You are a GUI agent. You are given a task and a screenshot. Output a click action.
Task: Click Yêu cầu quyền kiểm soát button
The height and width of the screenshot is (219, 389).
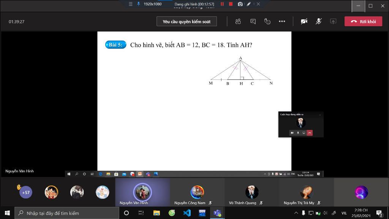(187, 22)
